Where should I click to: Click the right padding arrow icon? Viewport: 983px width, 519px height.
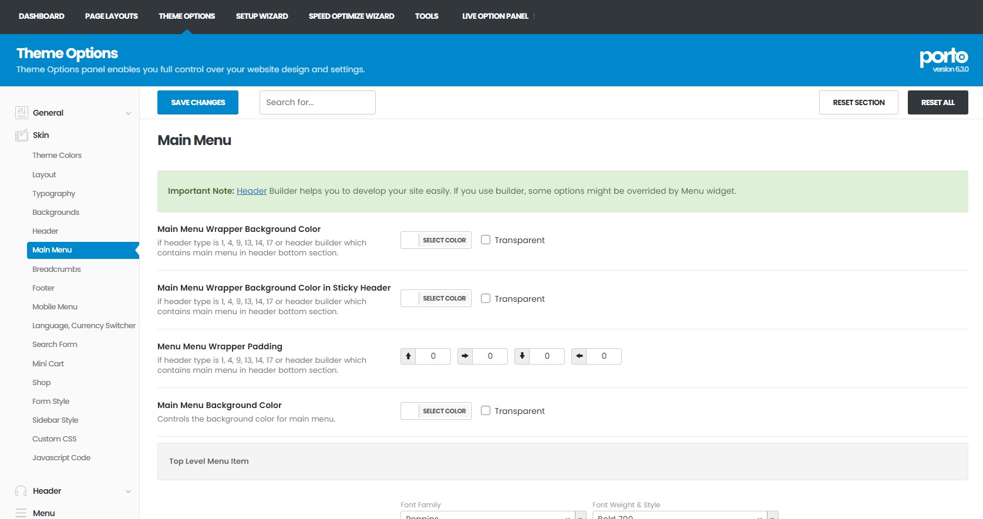tap(465, 356)
